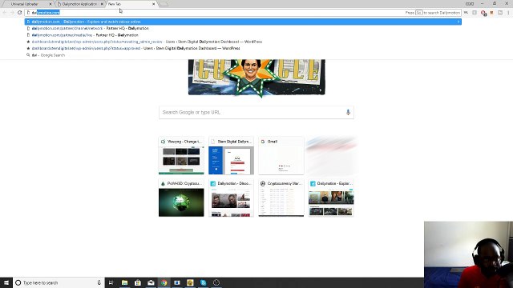Click the orange M extension icon
513x288 pixels.
(x=491, y=13)
